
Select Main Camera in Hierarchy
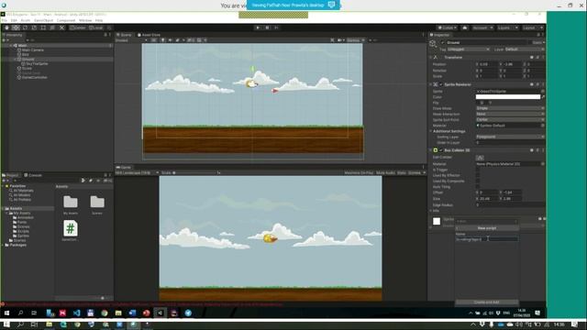[x=33, y=49]
